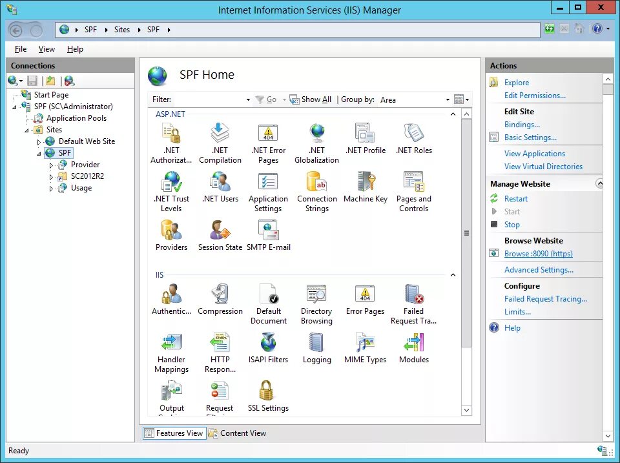Expand the SC2012R2 node
The image size is (620, 463).
51,177
